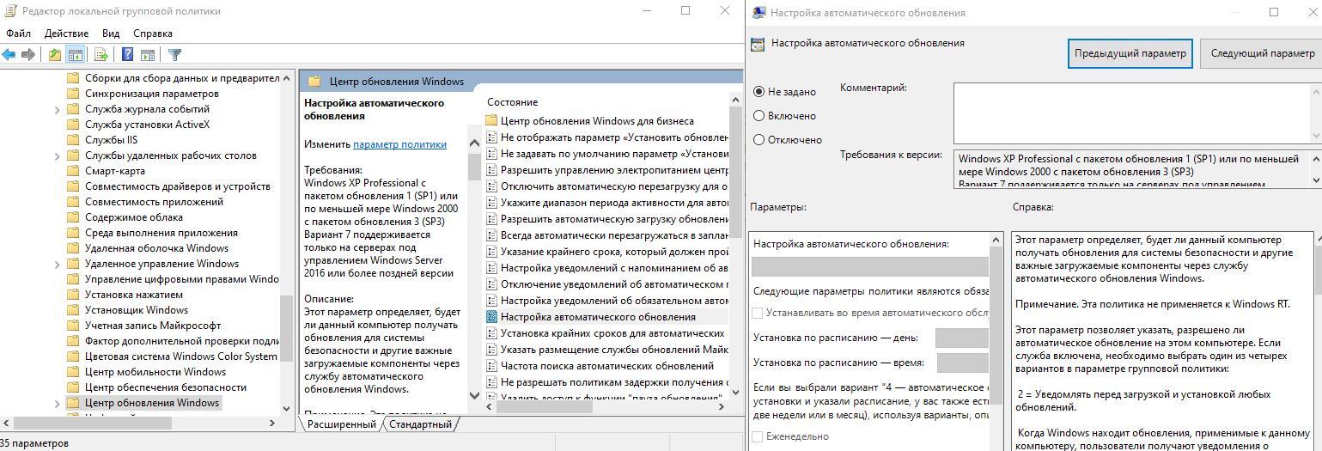
Task: Open the 'Вид' menu
Action: (x=111, y=34)
